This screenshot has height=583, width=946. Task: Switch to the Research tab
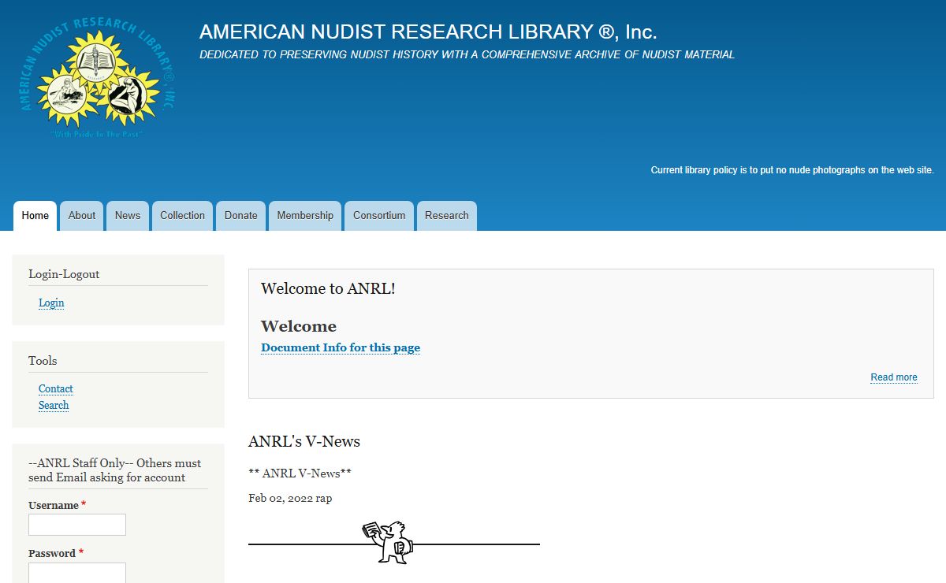point(447,216)
